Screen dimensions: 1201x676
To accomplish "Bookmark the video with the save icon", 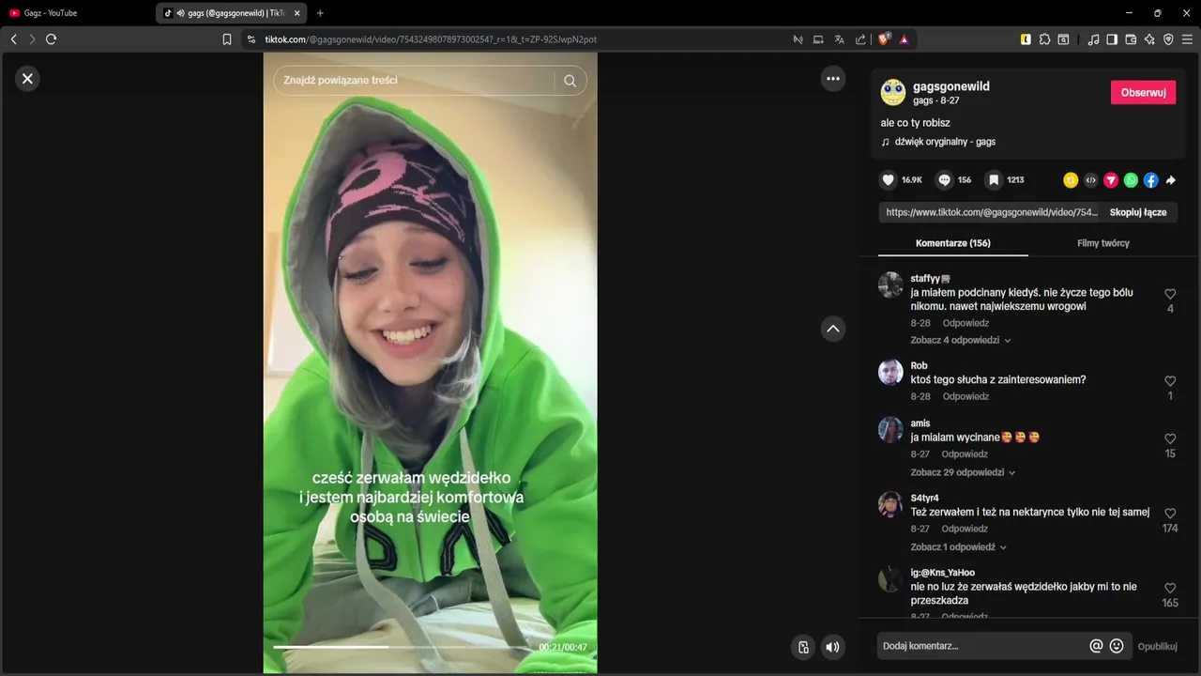I will coord(994,179).
